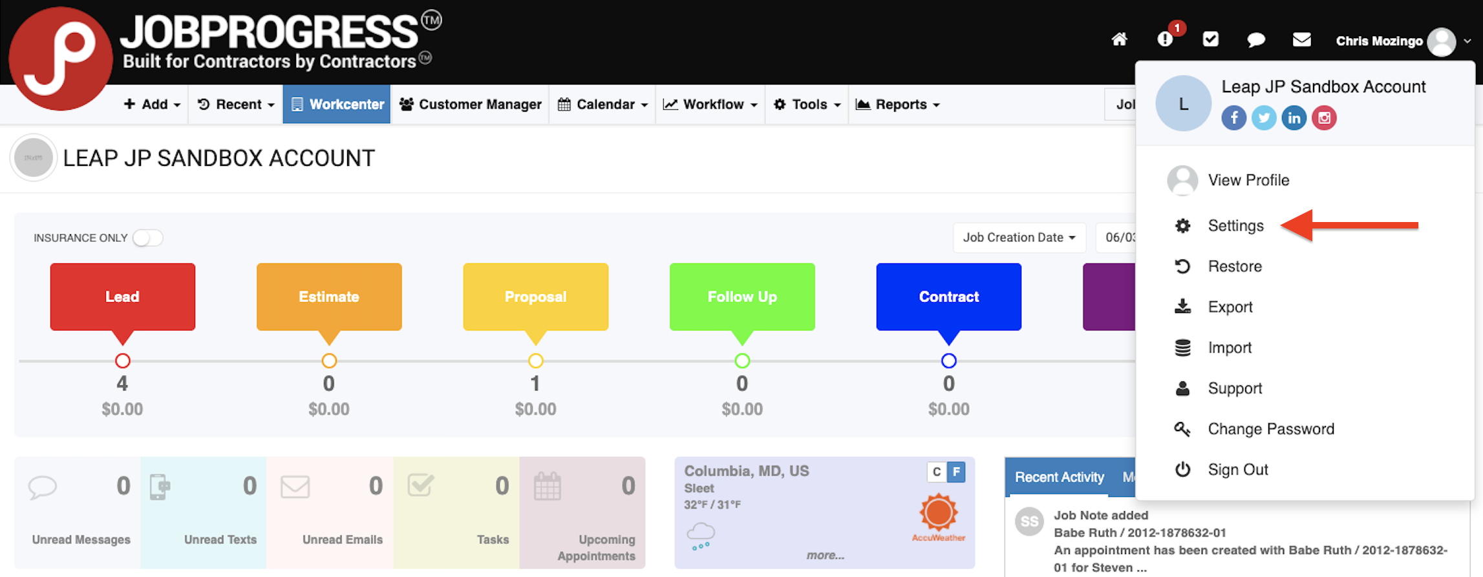Click the Export download icon
Screen dimensions: 1483x577
pos(1182,307)
